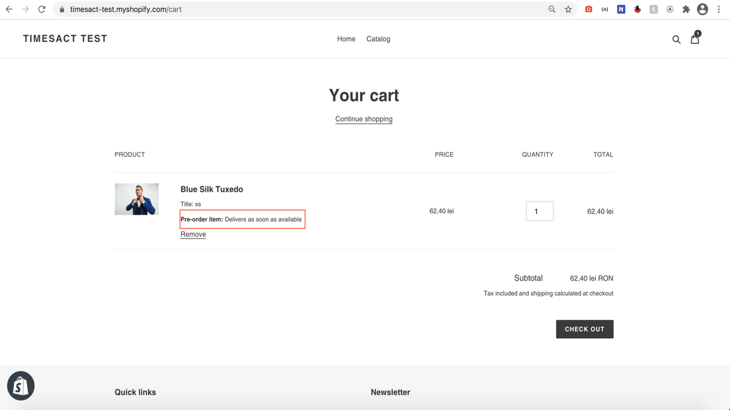
Task: Focus the quantity input field
Action: point(540,211)
